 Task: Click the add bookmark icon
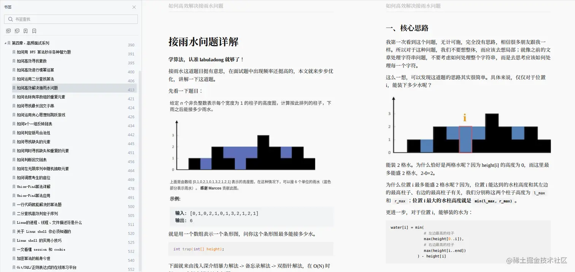coord(25,31)
